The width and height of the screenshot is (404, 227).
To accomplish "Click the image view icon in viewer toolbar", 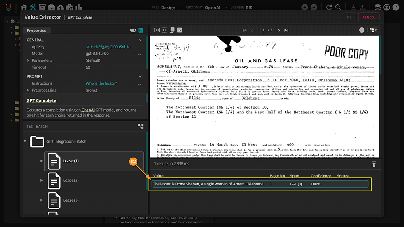I will [180, 30].
